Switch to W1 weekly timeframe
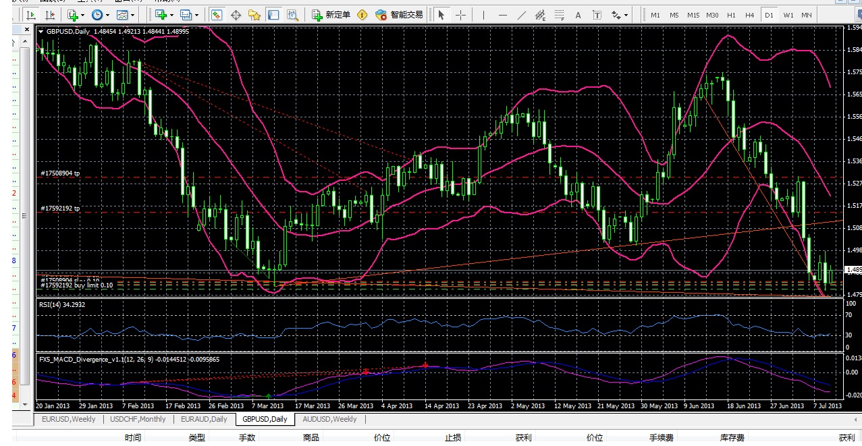Screen dimensions: 862x446 (789, 15)
